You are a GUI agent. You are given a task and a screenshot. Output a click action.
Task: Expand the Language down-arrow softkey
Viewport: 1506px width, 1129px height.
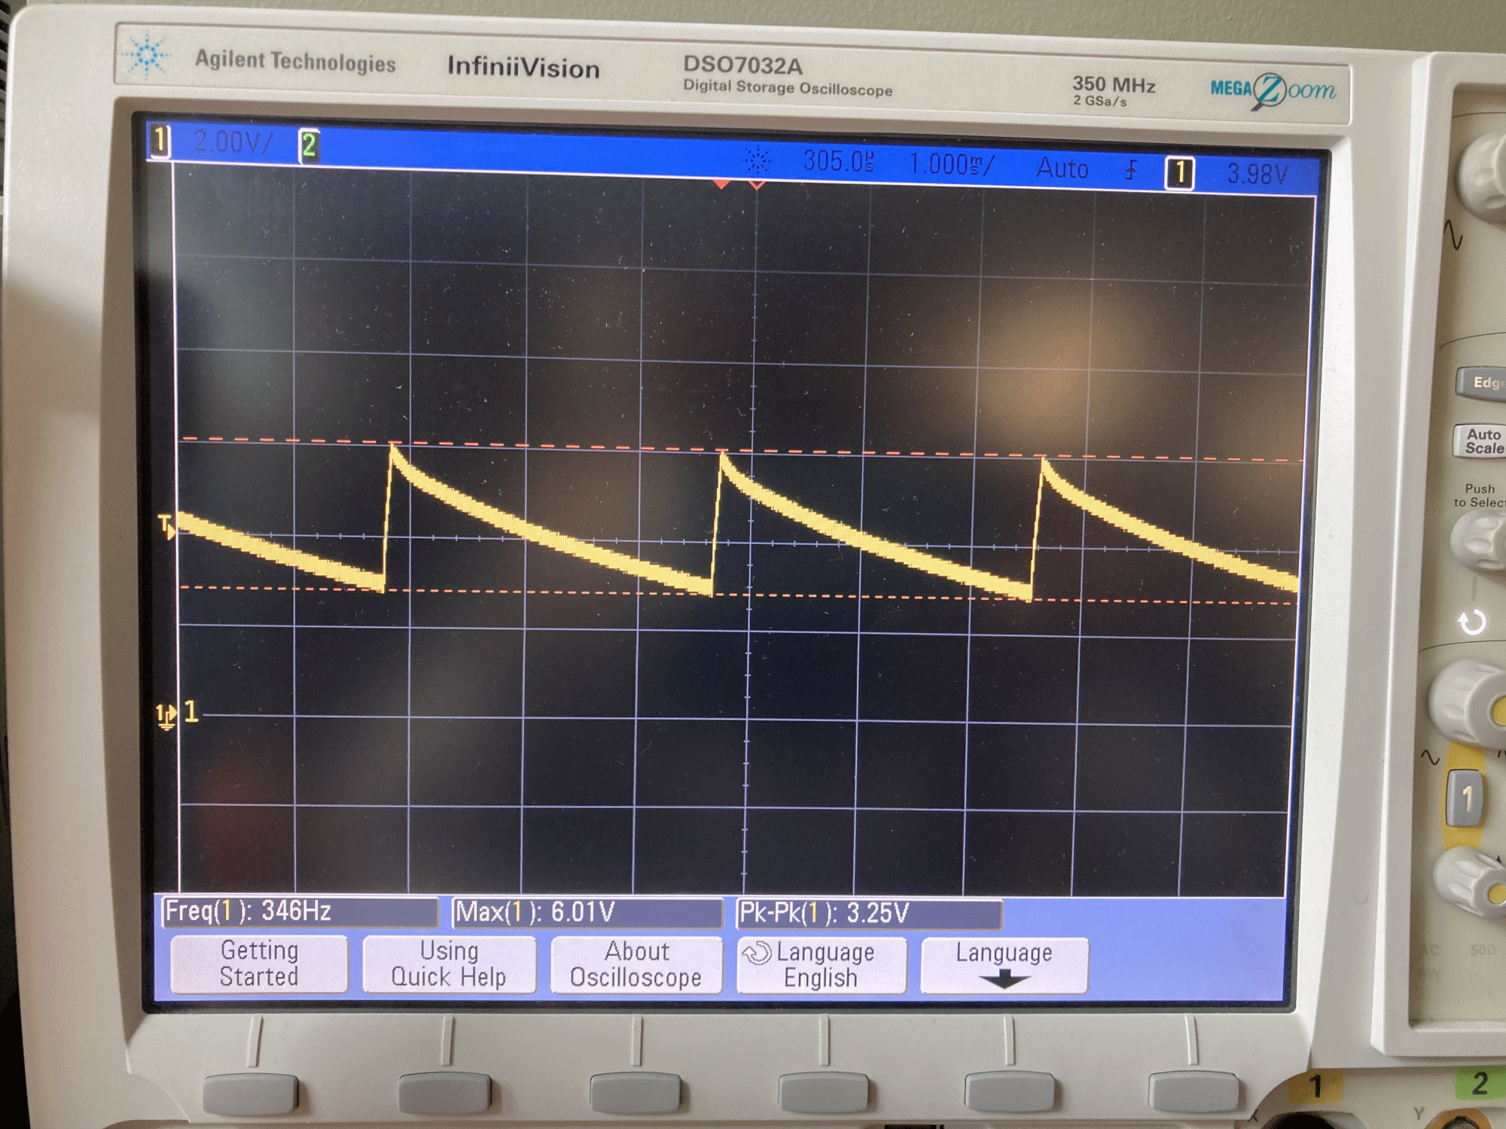point(1005,966)
